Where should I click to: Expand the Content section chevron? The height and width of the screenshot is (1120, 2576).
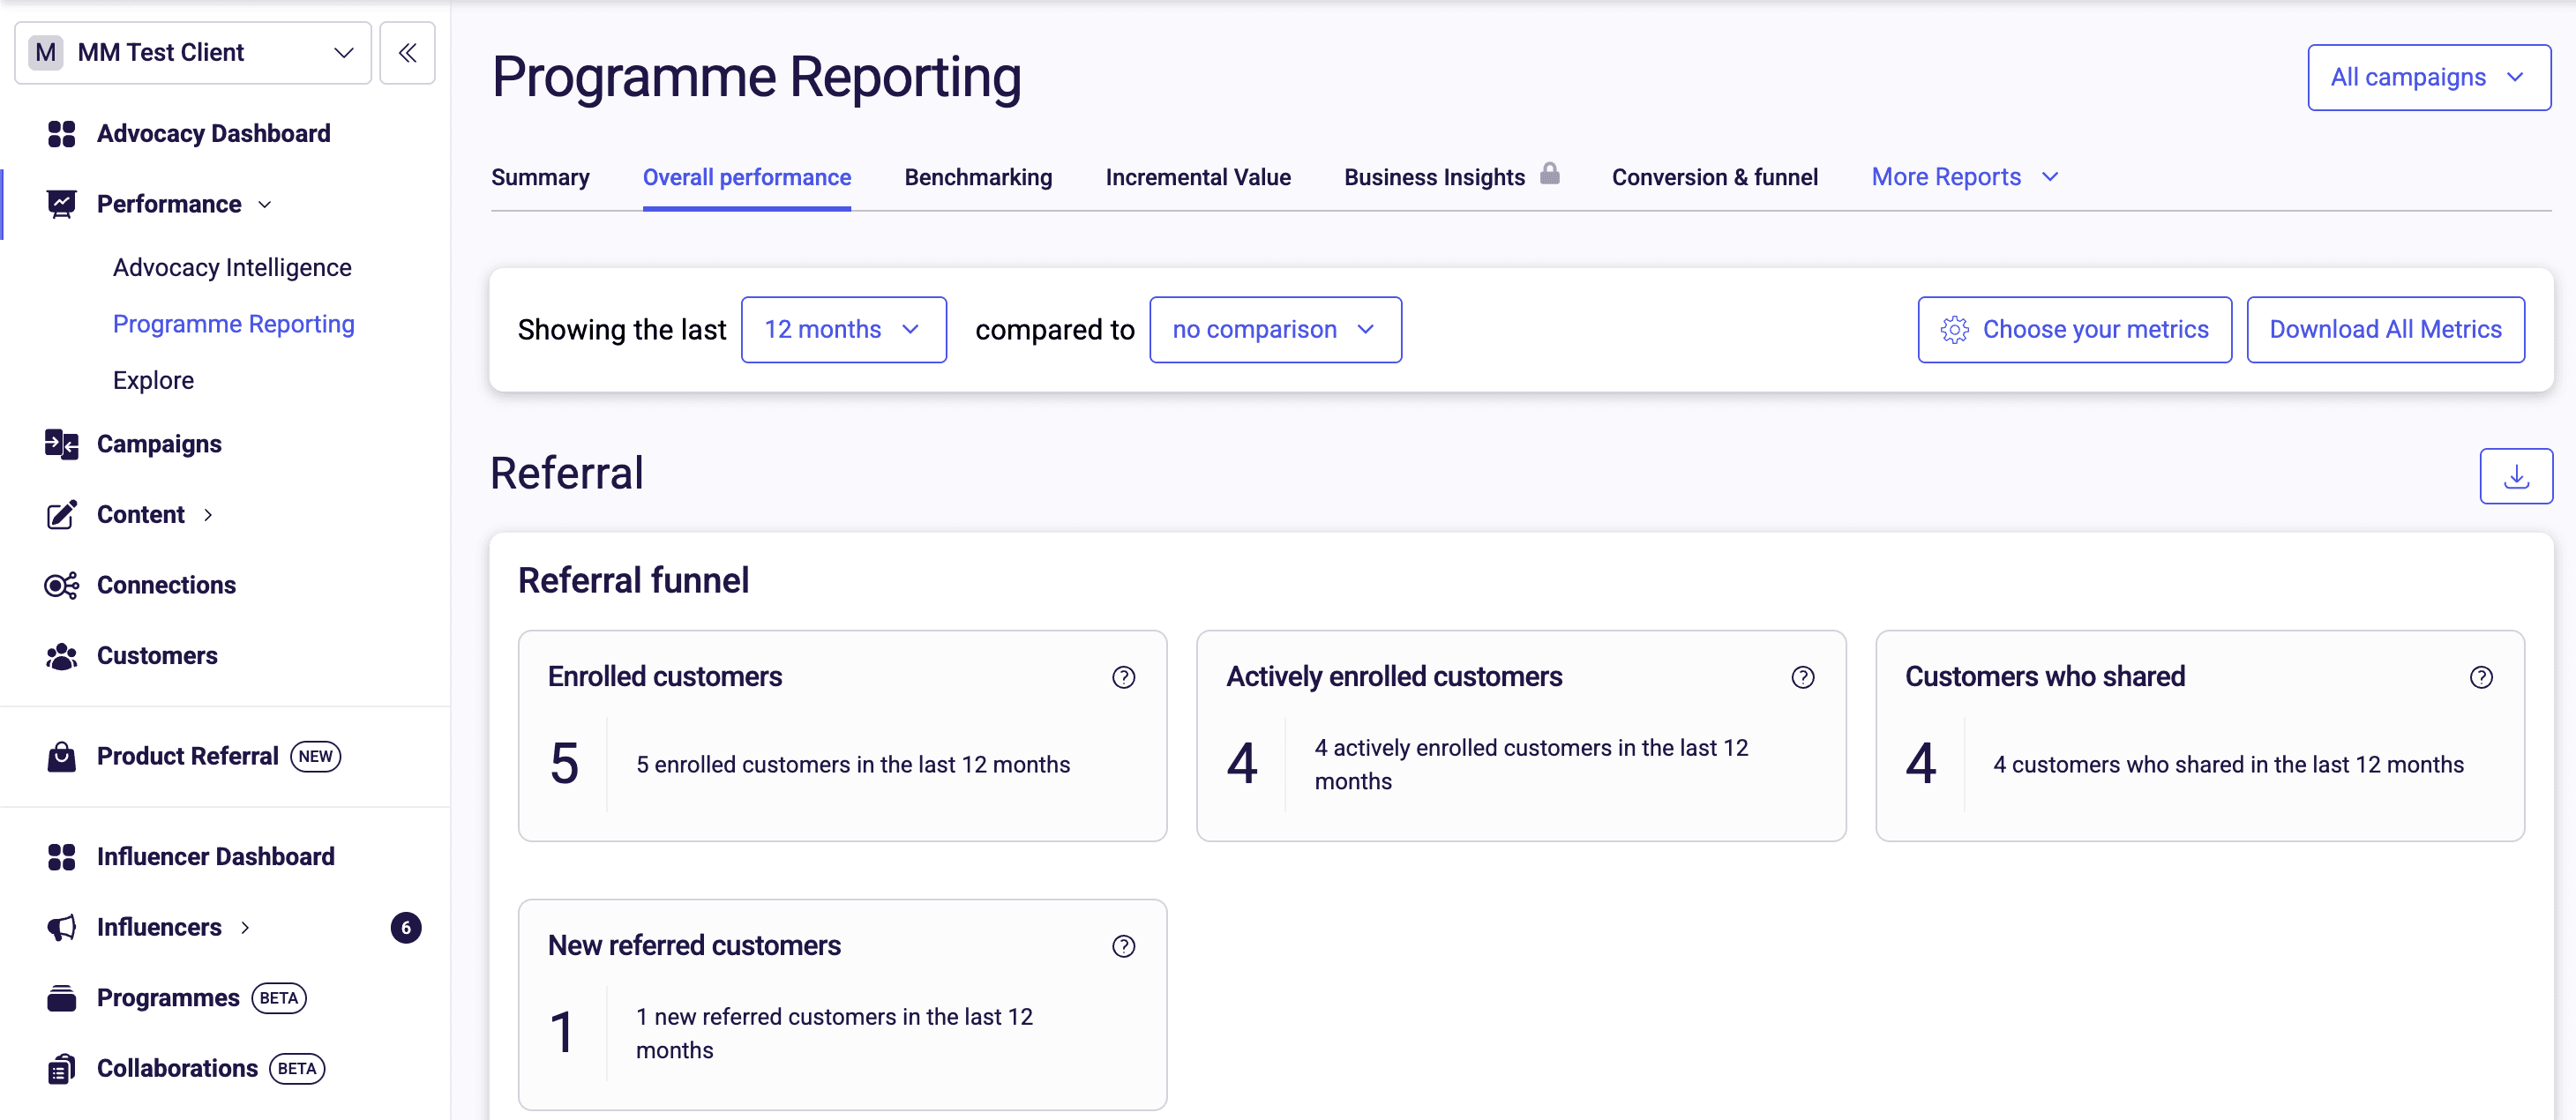208,515
